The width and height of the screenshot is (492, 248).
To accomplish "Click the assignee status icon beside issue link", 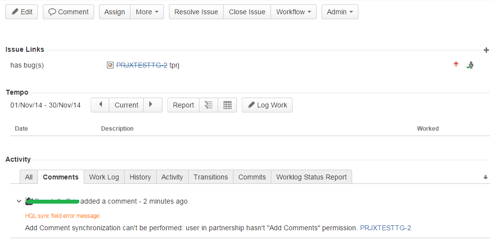I will (x=470, y=65).
